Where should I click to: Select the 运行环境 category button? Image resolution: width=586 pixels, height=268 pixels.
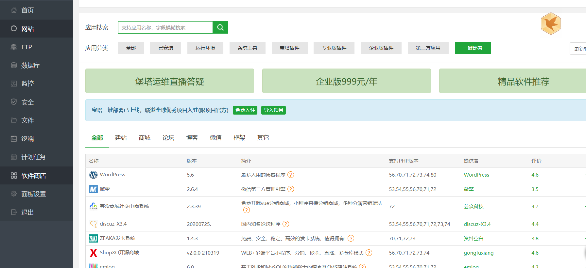point(205,48)
